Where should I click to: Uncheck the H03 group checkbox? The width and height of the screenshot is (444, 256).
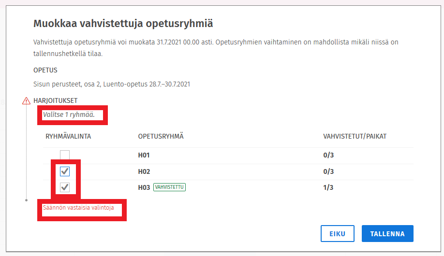65,187
